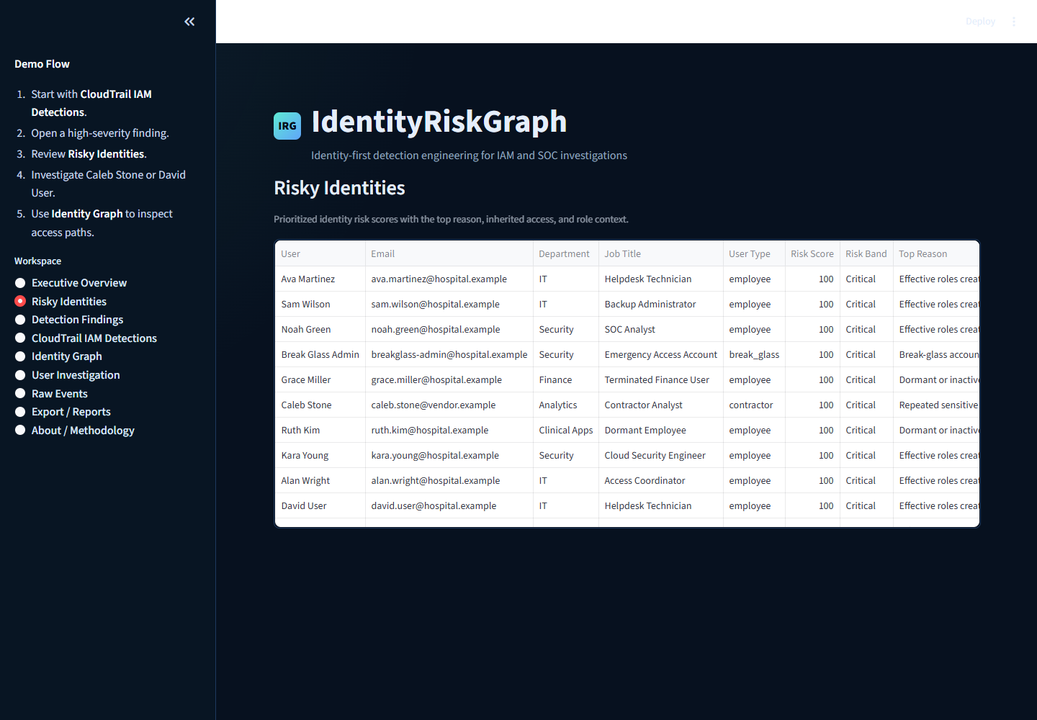The width and height of the screenshot is (1037, 720).
Task: Click the Job Title column header
Action: pyautogui.click(x=661, y=253)
